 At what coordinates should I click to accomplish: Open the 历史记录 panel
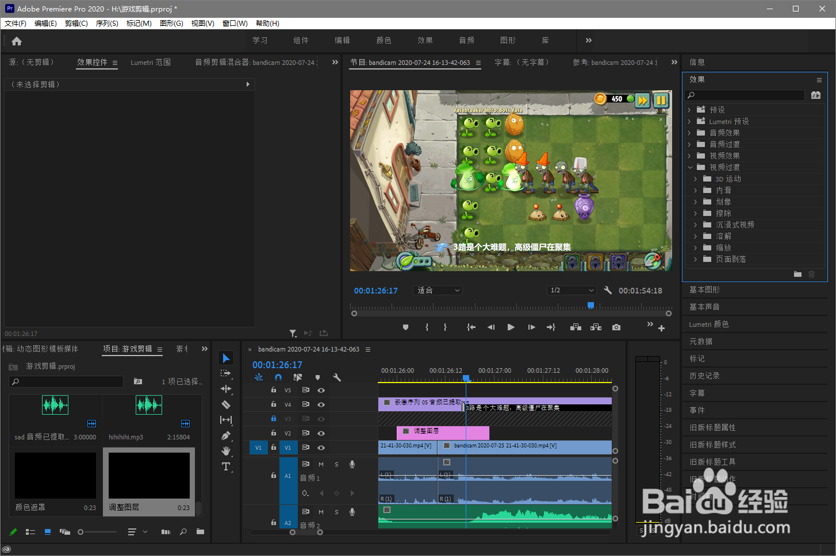tap(705, 376)
